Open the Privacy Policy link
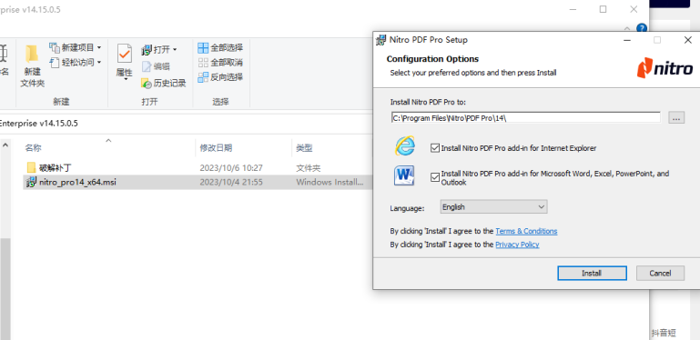The image size is (700, 340). 517,245
